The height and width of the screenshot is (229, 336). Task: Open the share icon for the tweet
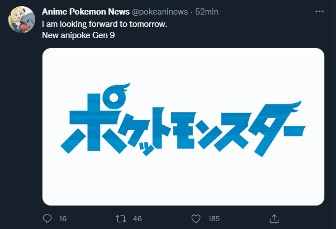coord(274,219)
